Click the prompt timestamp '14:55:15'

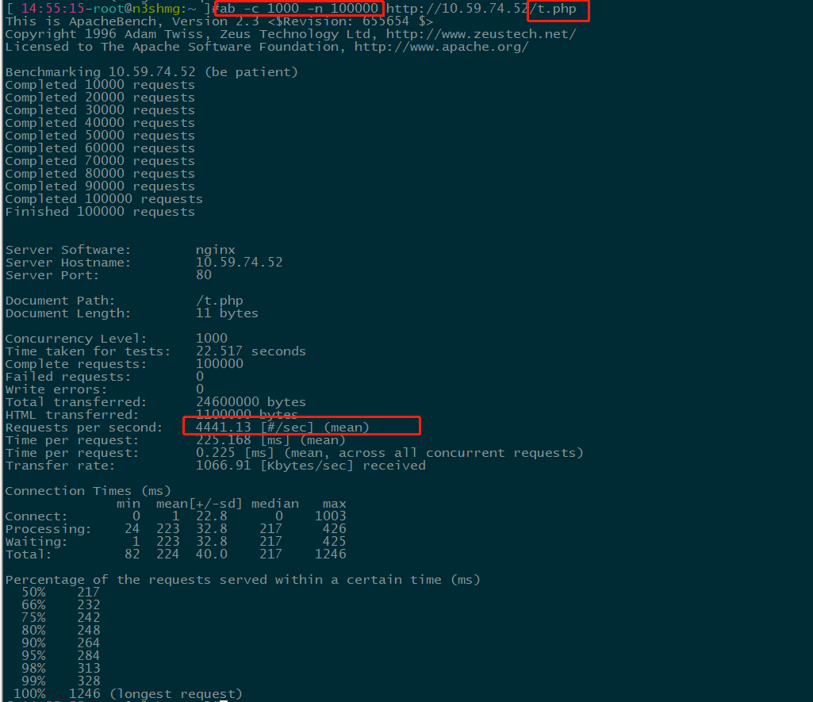pyautogui.click(x=53, y=9)
